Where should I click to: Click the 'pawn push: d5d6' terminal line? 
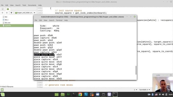pos(43,35)
